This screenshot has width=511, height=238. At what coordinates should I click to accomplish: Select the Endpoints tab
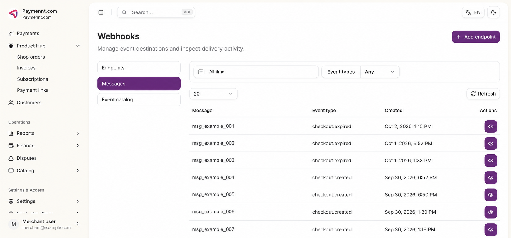point(139,68)
